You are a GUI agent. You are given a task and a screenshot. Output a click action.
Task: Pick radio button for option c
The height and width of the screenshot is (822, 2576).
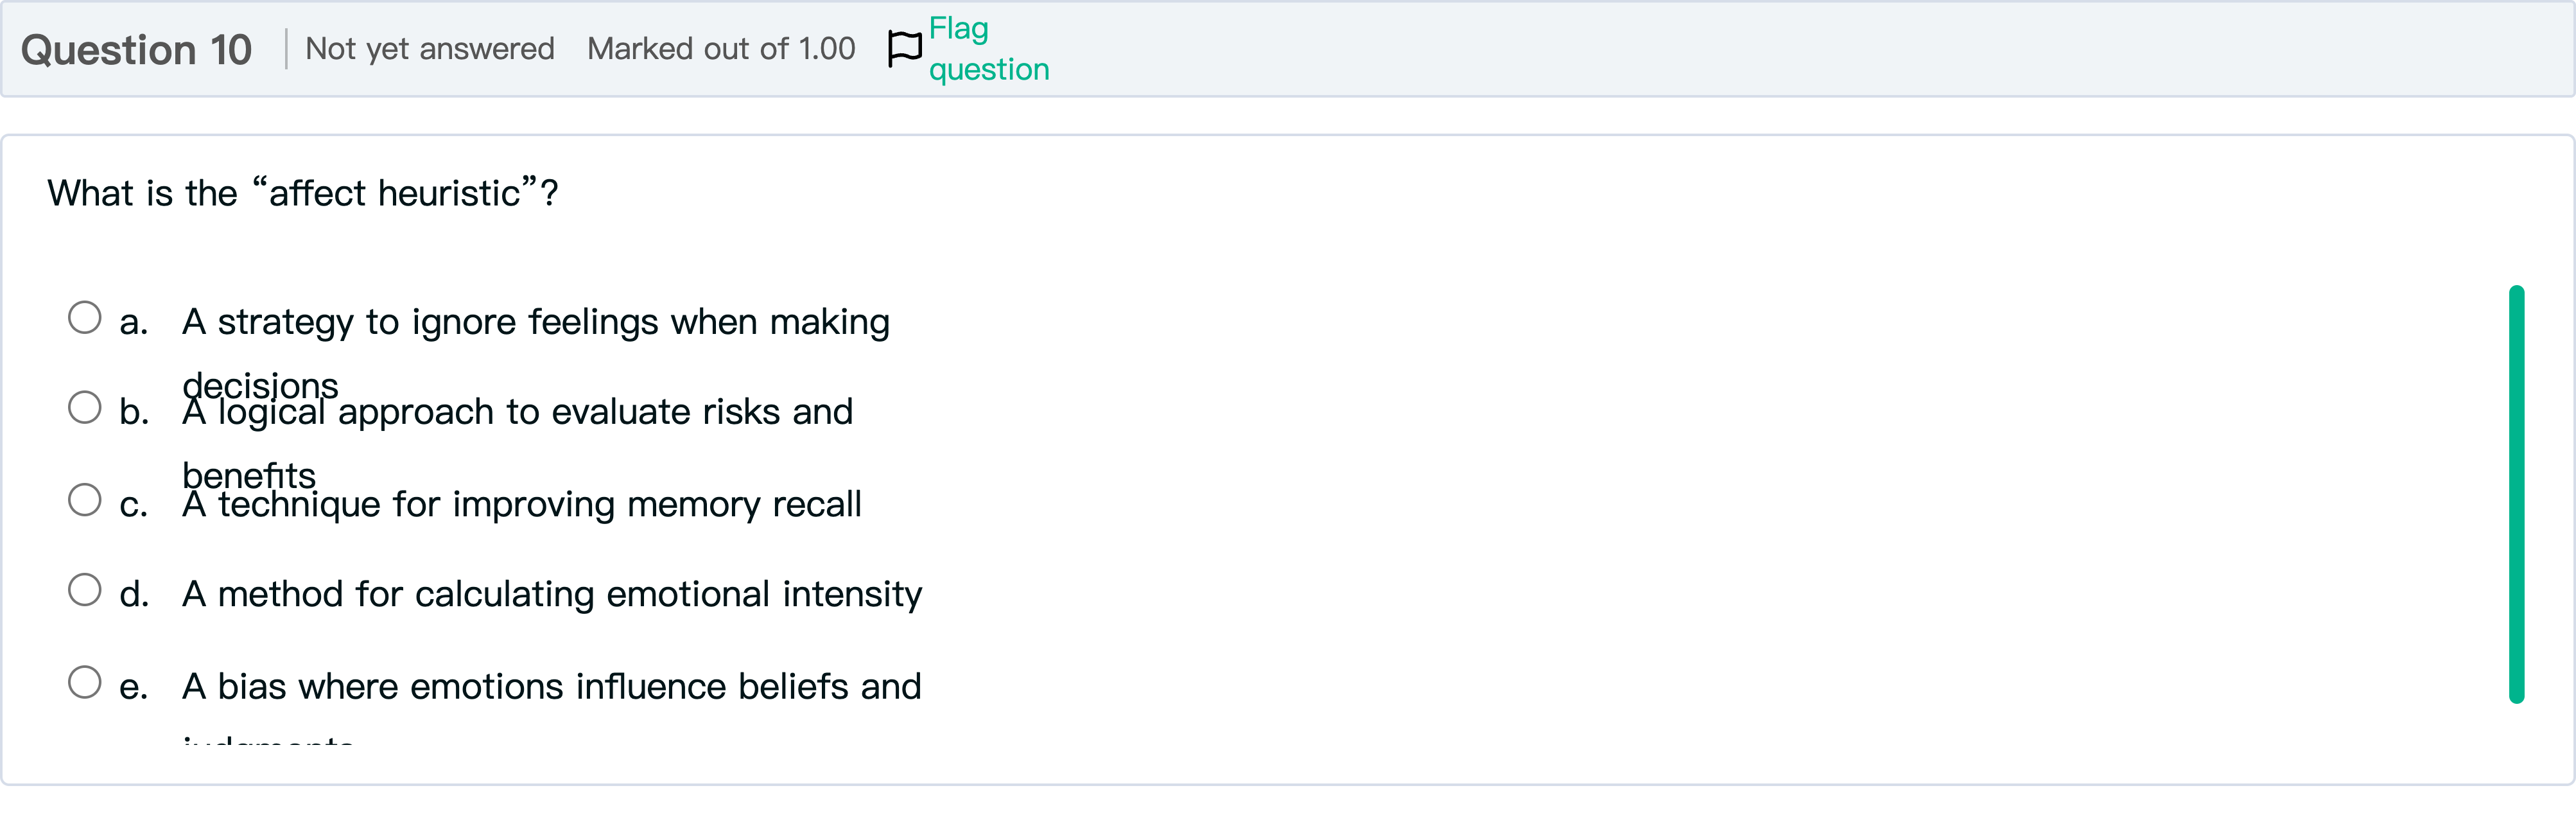coord(85,500)
